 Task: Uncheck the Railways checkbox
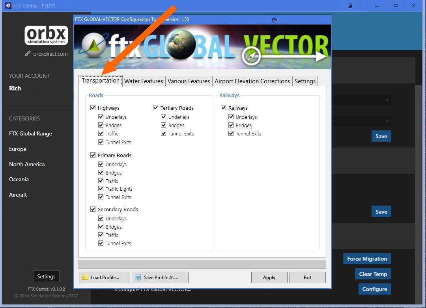[x=224, y=108]
